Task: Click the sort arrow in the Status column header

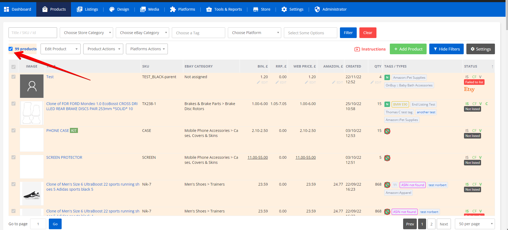Action: point(492,66)
